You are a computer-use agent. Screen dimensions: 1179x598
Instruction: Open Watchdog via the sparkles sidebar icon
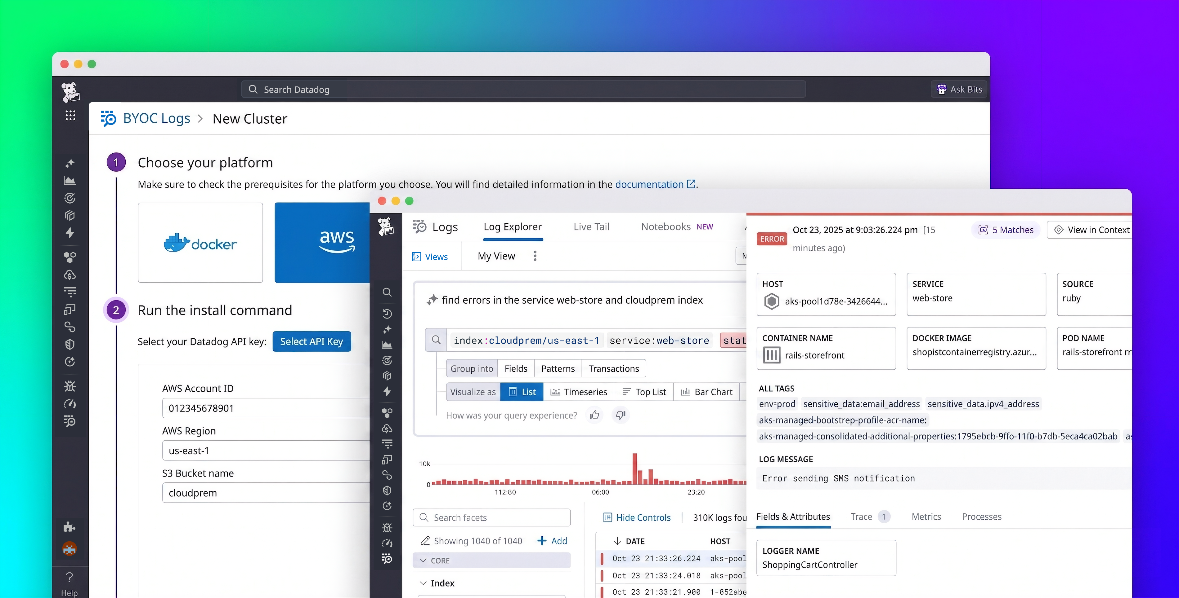click(69, 163)
